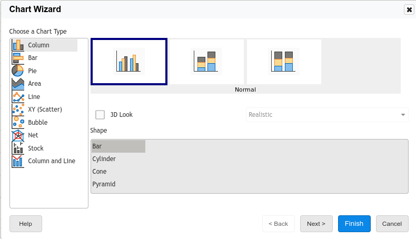Select the Net chart icon
The image size is (416, 239).
[18, 135]
